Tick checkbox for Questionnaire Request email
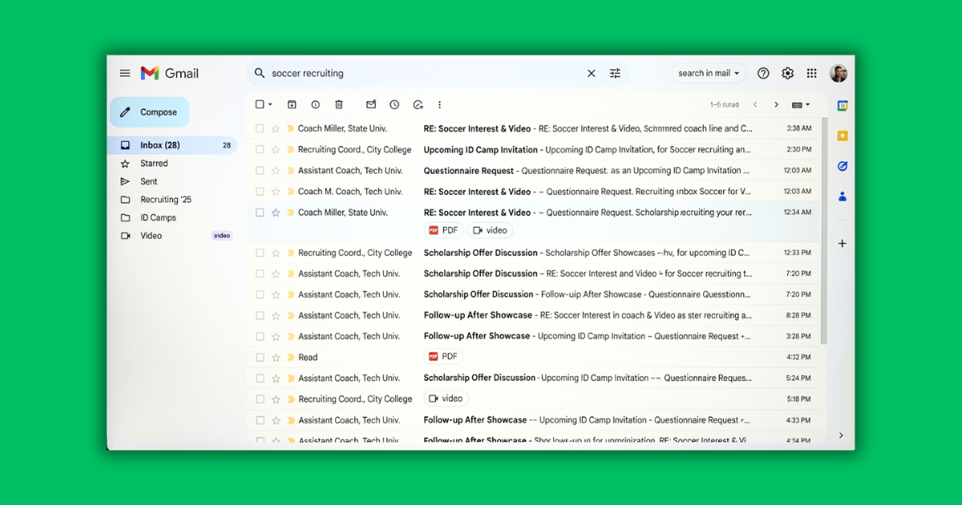This screenshot has height=505, width=962. (x=259, y=170)
